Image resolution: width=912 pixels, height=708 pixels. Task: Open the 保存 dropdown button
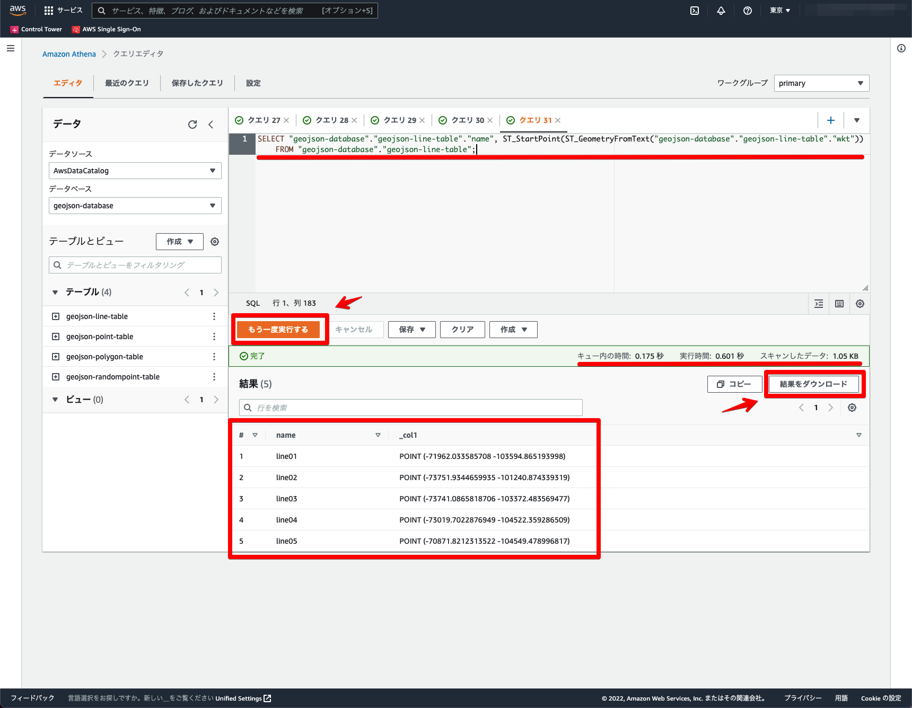coord(412,330)
